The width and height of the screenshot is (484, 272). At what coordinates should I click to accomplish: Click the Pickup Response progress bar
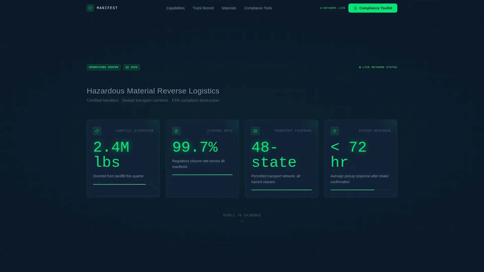point(361,190)
